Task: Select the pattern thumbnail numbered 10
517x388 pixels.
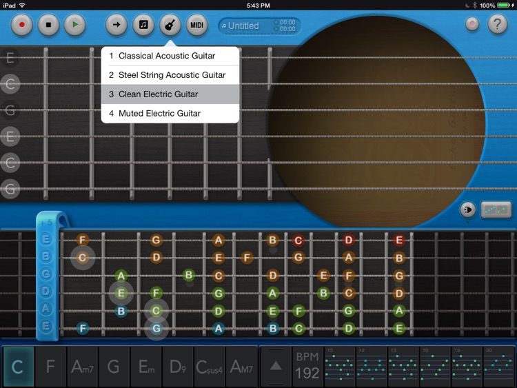Action: pyautogui.click(x=435, y=367)
